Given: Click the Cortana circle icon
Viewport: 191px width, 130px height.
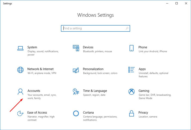Looking at the screenshot, I should coord(76,113).
